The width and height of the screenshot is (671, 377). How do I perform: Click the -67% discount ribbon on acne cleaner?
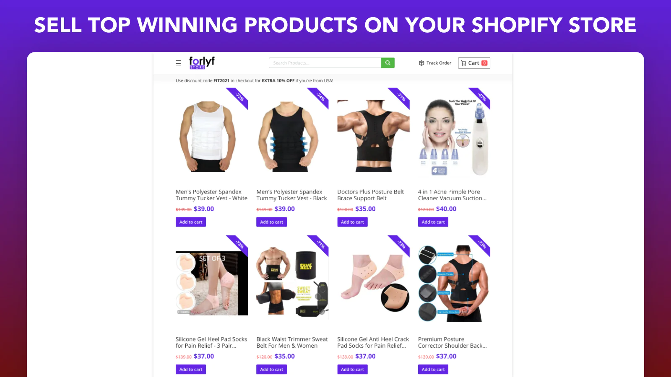tap(480, 98)
